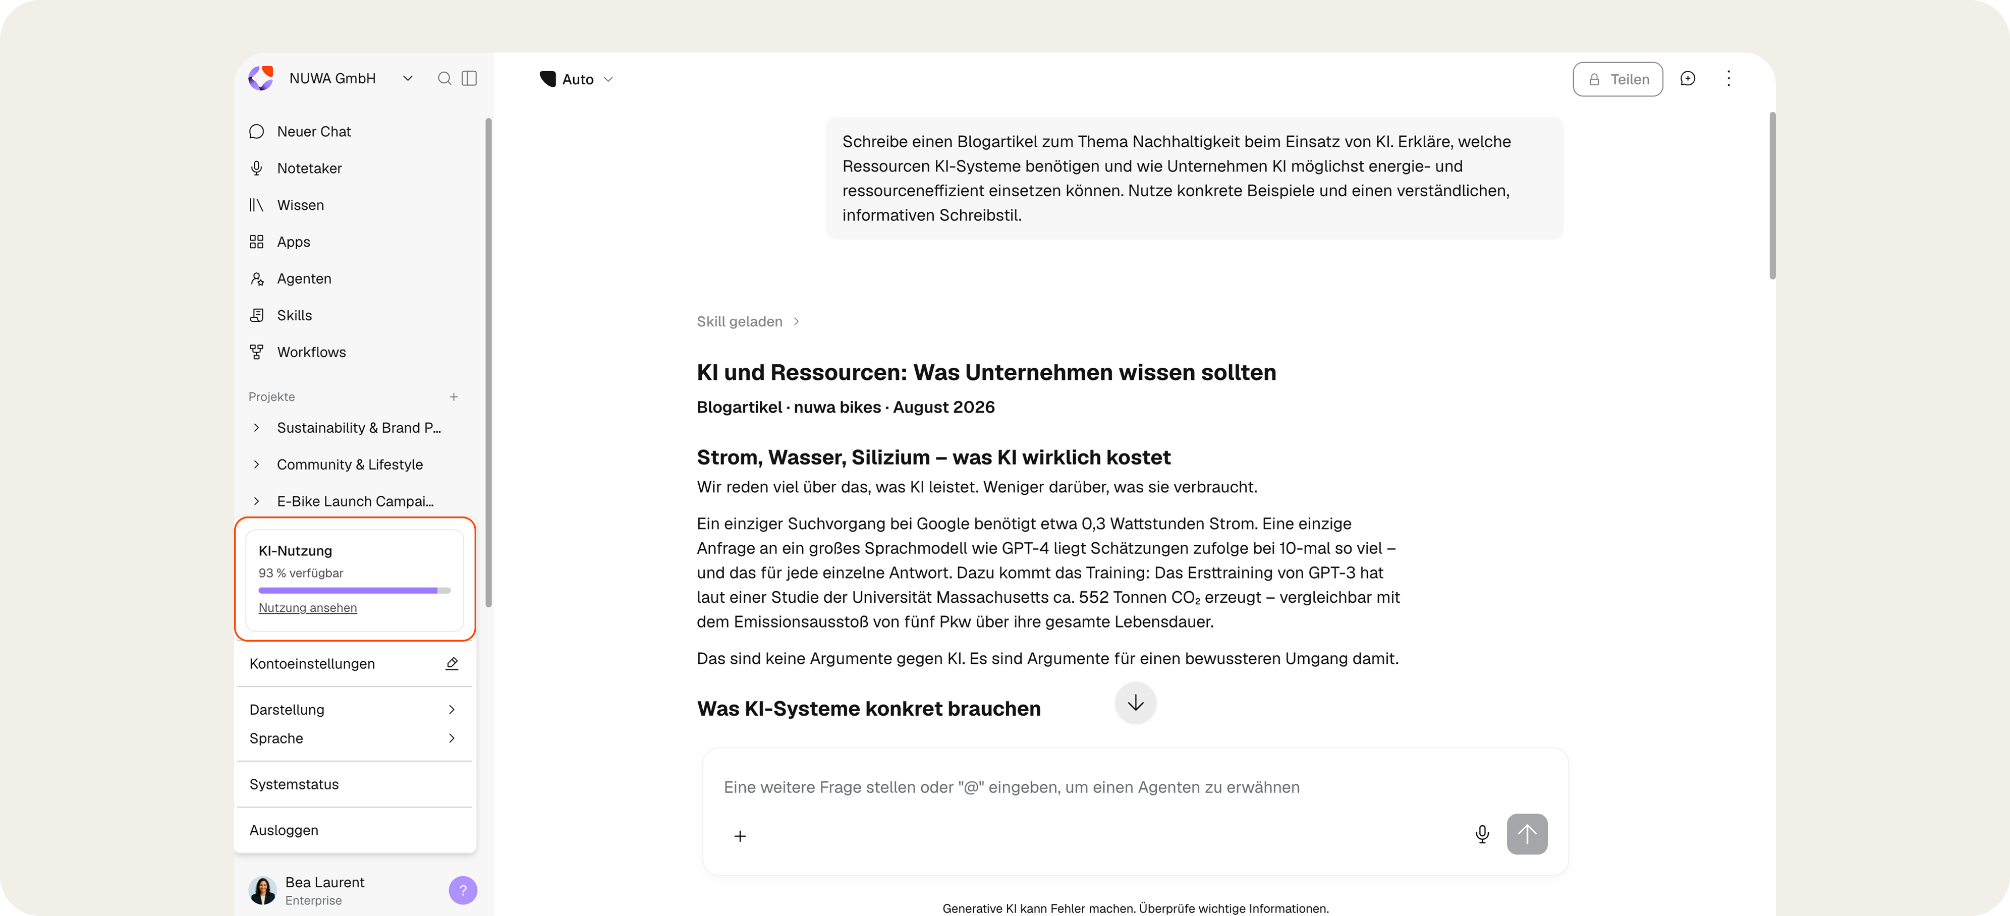The height and width of the screenshot is (916, 2010).
Task: Click Bea Laurent's profile avatar
Action: (x=262, y=890)
